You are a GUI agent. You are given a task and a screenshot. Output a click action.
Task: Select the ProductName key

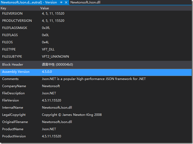[13, 129]
